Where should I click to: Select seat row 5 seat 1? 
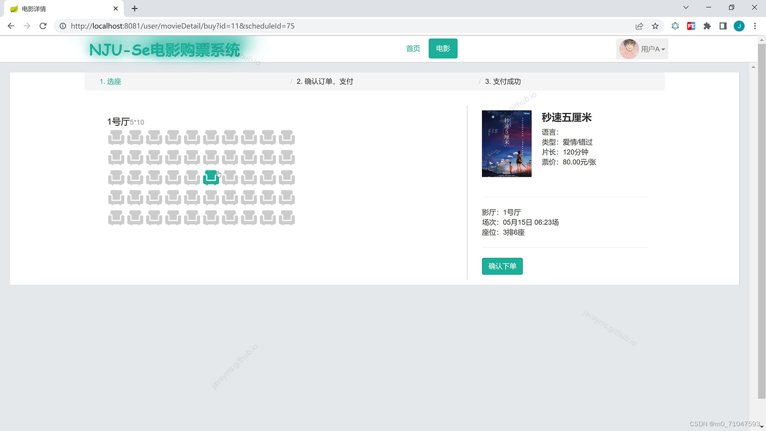point(116,218)
